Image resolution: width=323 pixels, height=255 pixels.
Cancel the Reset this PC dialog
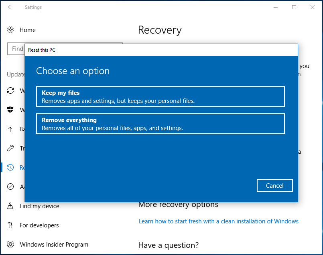coord(274,185)
